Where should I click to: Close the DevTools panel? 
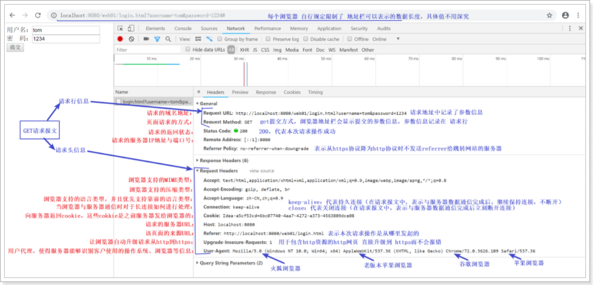pos(581,28)
